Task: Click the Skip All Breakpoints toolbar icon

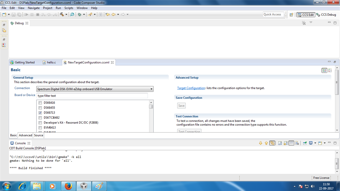Action: coord(72,14)
